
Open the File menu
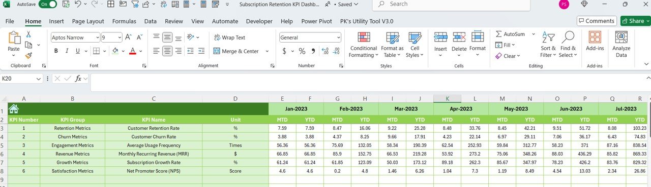(x=10, y=21)
